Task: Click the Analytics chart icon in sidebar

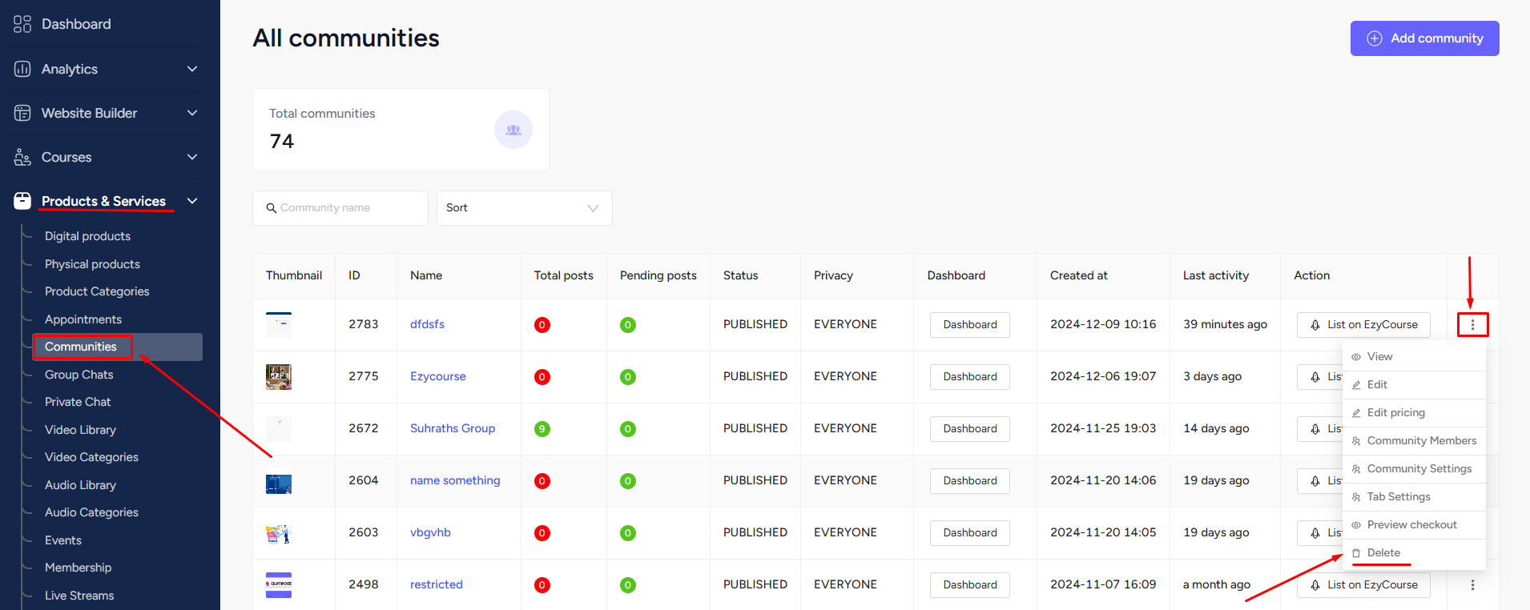Action: (x=22, y=69)
